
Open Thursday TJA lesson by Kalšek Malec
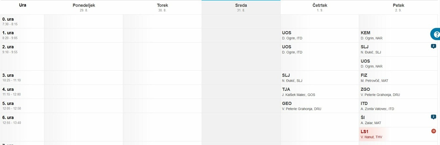coord(320,92)
